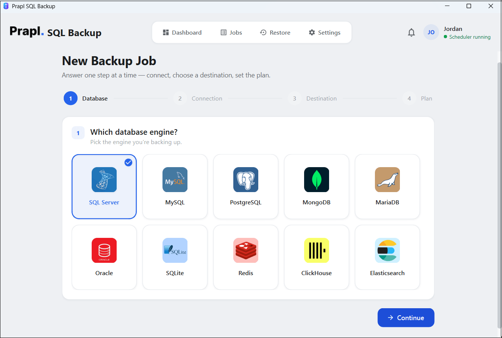Click the Prapl app icon in title bar
This screenshot has height=338, width=502.
click(x=6, y=6)
